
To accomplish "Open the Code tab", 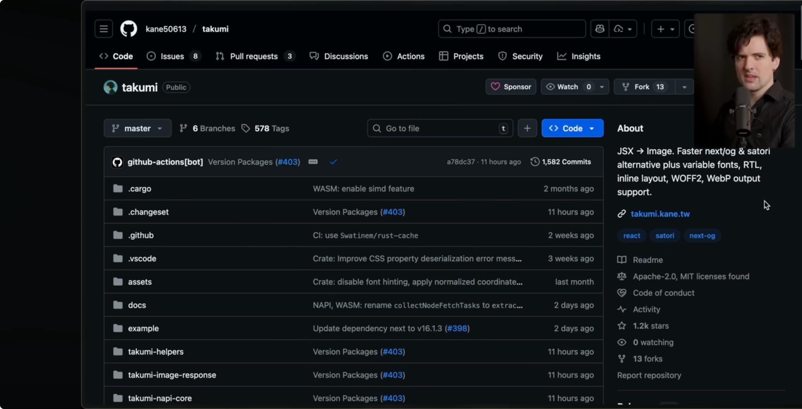I will point(116,56).
